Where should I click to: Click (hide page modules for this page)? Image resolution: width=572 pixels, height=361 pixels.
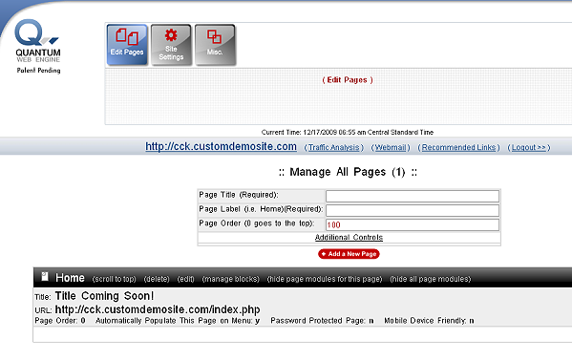pos(325,279)
